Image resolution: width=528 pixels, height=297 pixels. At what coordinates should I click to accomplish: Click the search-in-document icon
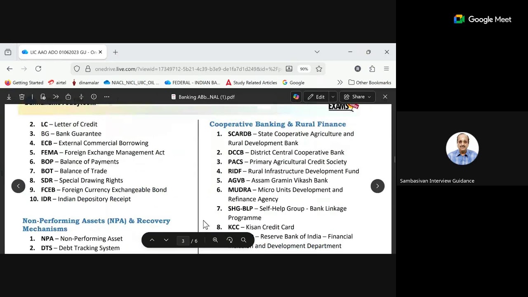243,240
